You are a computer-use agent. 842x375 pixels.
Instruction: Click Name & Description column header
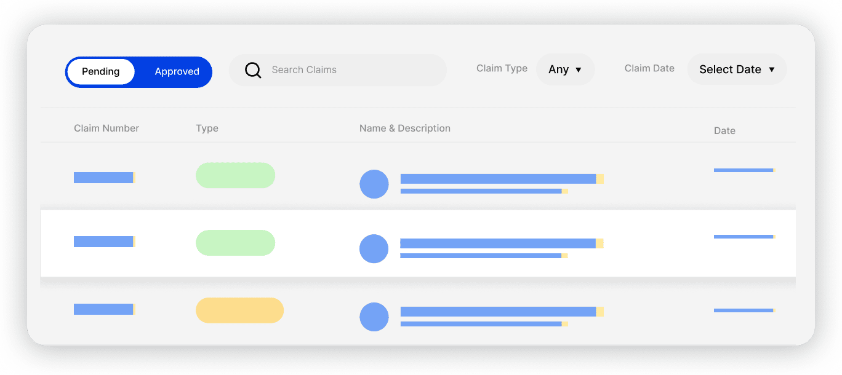point(405,128)
